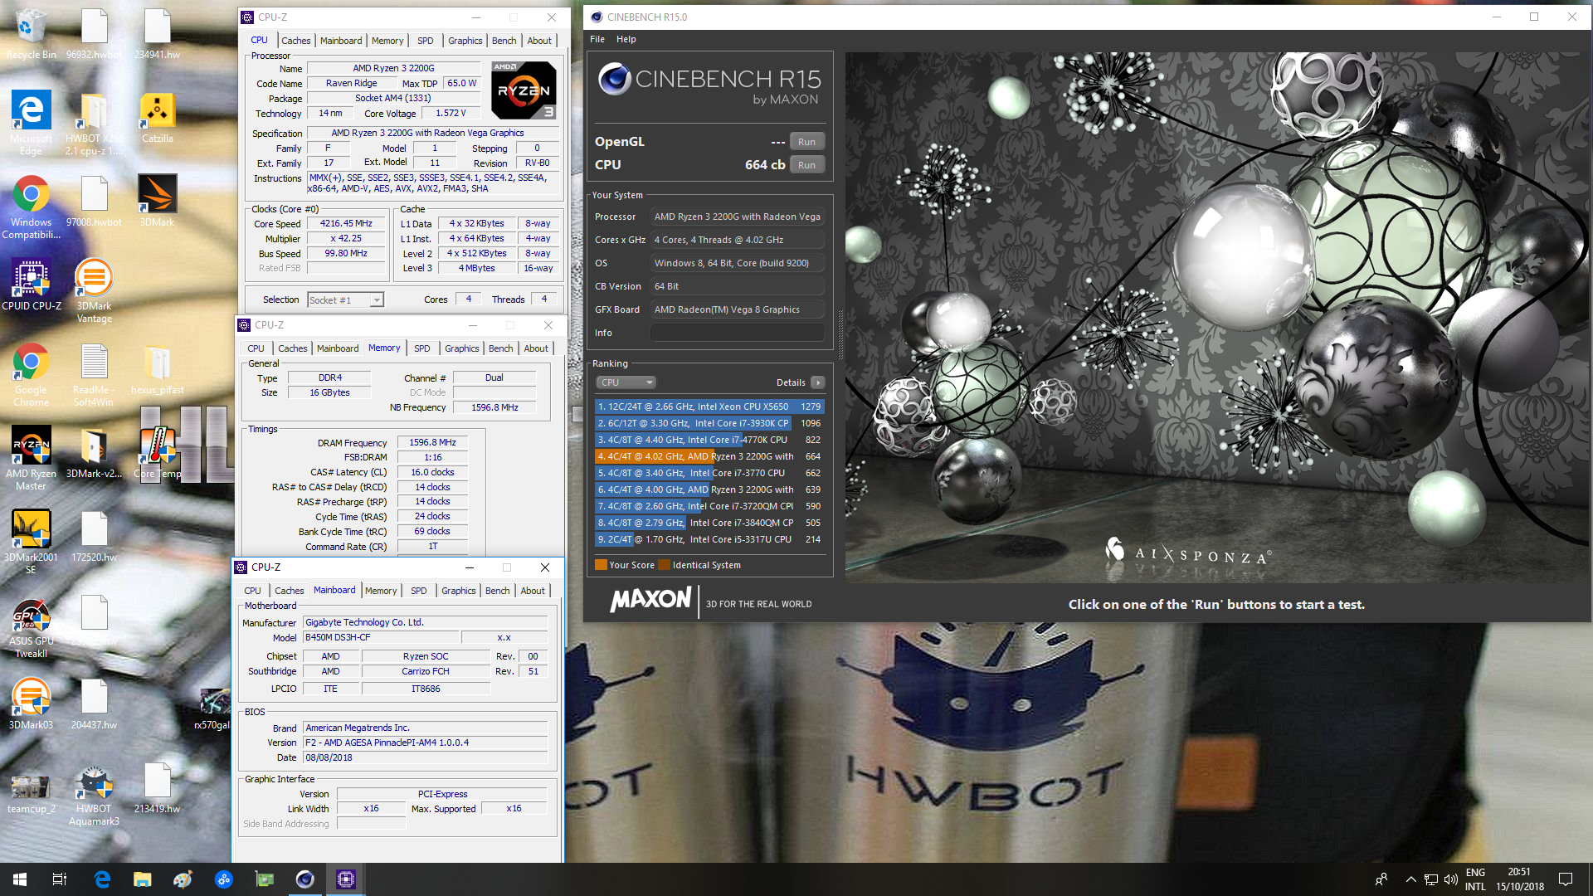The image size is (1593, 896).
Task: Open the CPU ranking type dropdown
Action: click(x=626, y=382)
